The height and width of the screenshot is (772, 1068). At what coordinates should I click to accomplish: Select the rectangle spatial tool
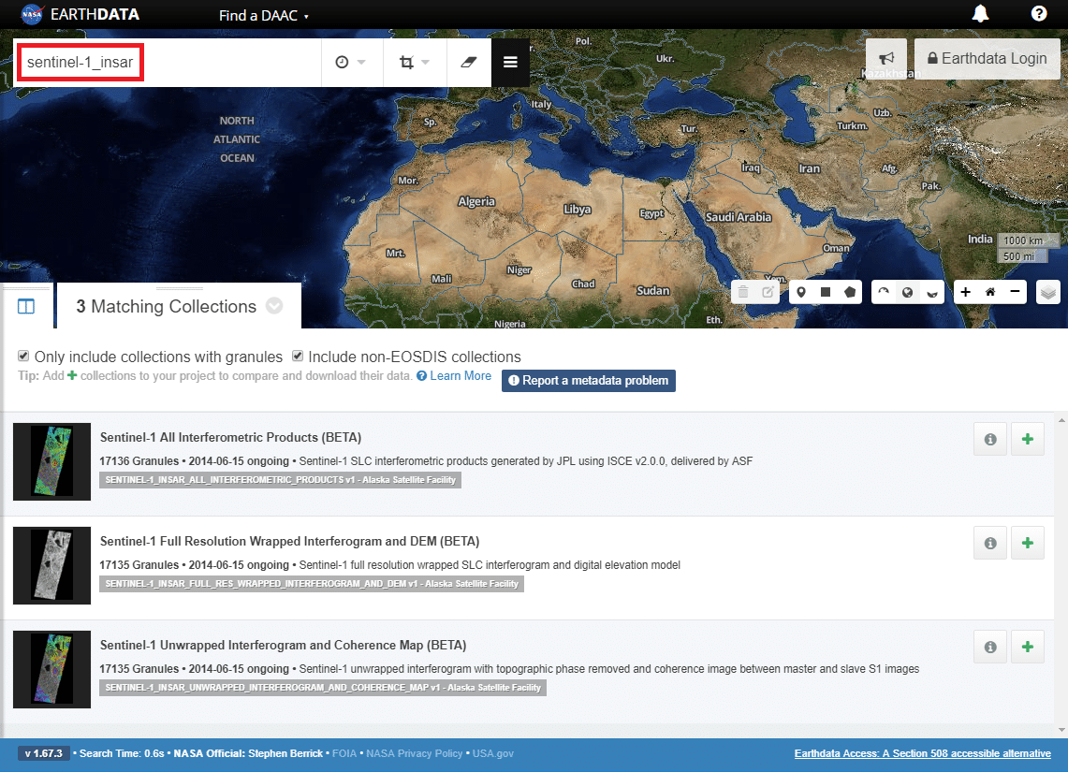(x=826, y=292)
